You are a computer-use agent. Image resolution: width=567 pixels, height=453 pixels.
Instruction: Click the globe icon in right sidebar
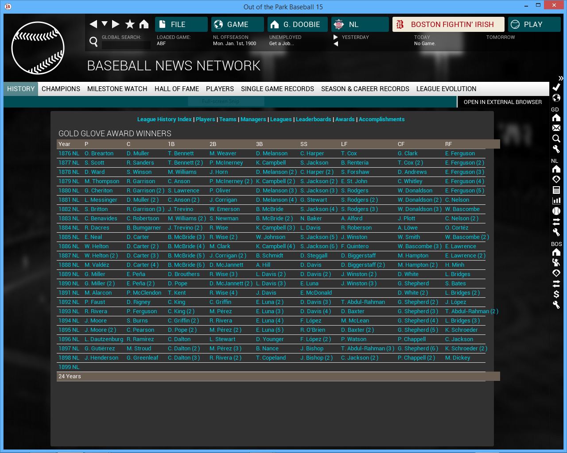coord(556,98)
